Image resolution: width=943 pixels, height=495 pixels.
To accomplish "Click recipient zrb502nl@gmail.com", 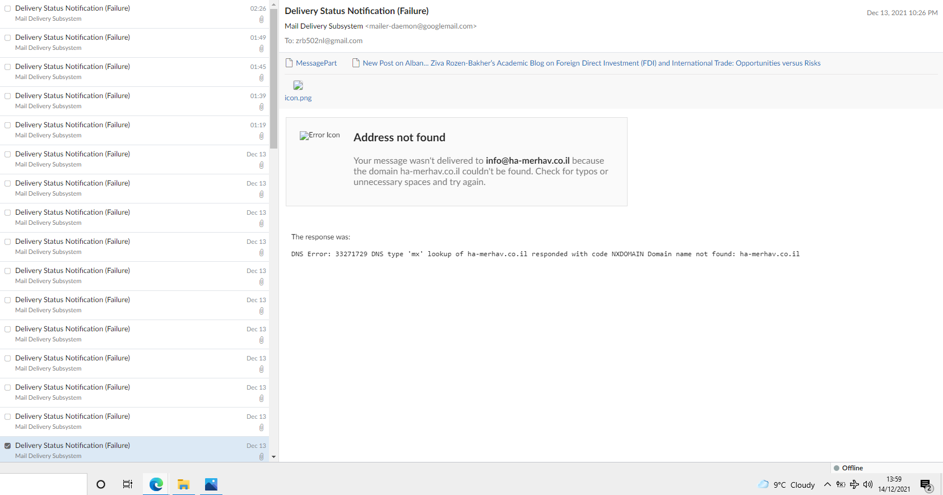I will [x=329, y=40].
